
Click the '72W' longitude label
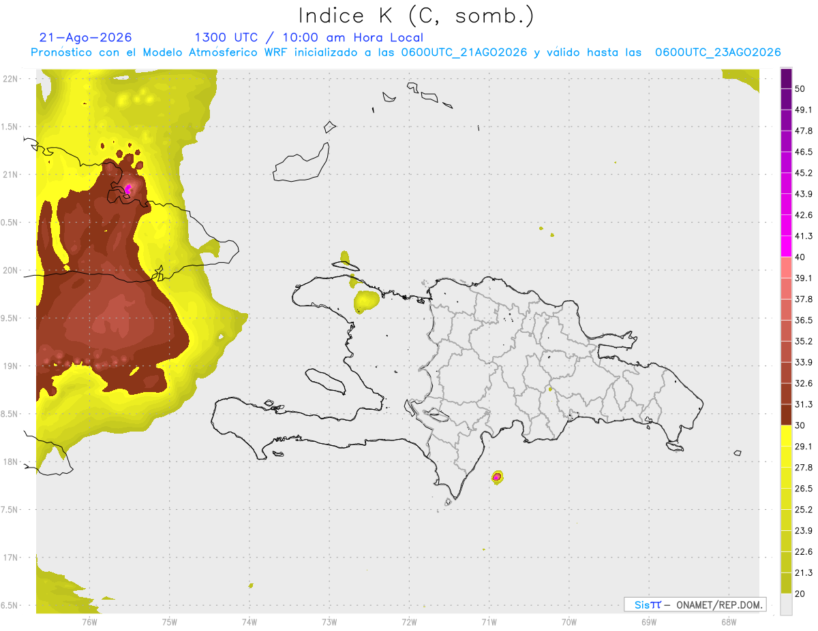coord(409,621)
